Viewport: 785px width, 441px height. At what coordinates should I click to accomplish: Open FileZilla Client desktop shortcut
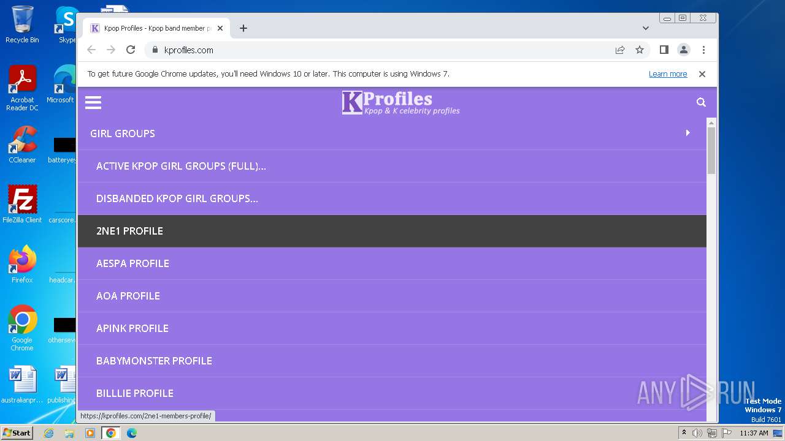(22, 205)
